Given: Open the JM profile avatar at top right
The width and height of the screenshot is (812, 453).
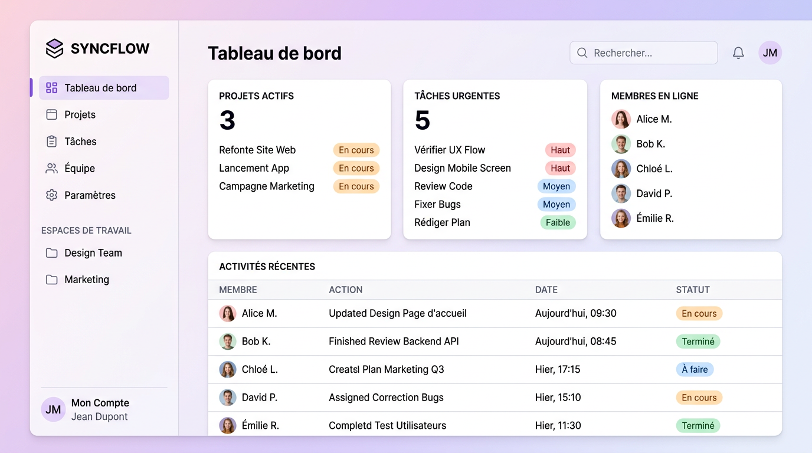Looking at the screenshot, I should coord(770,53).
